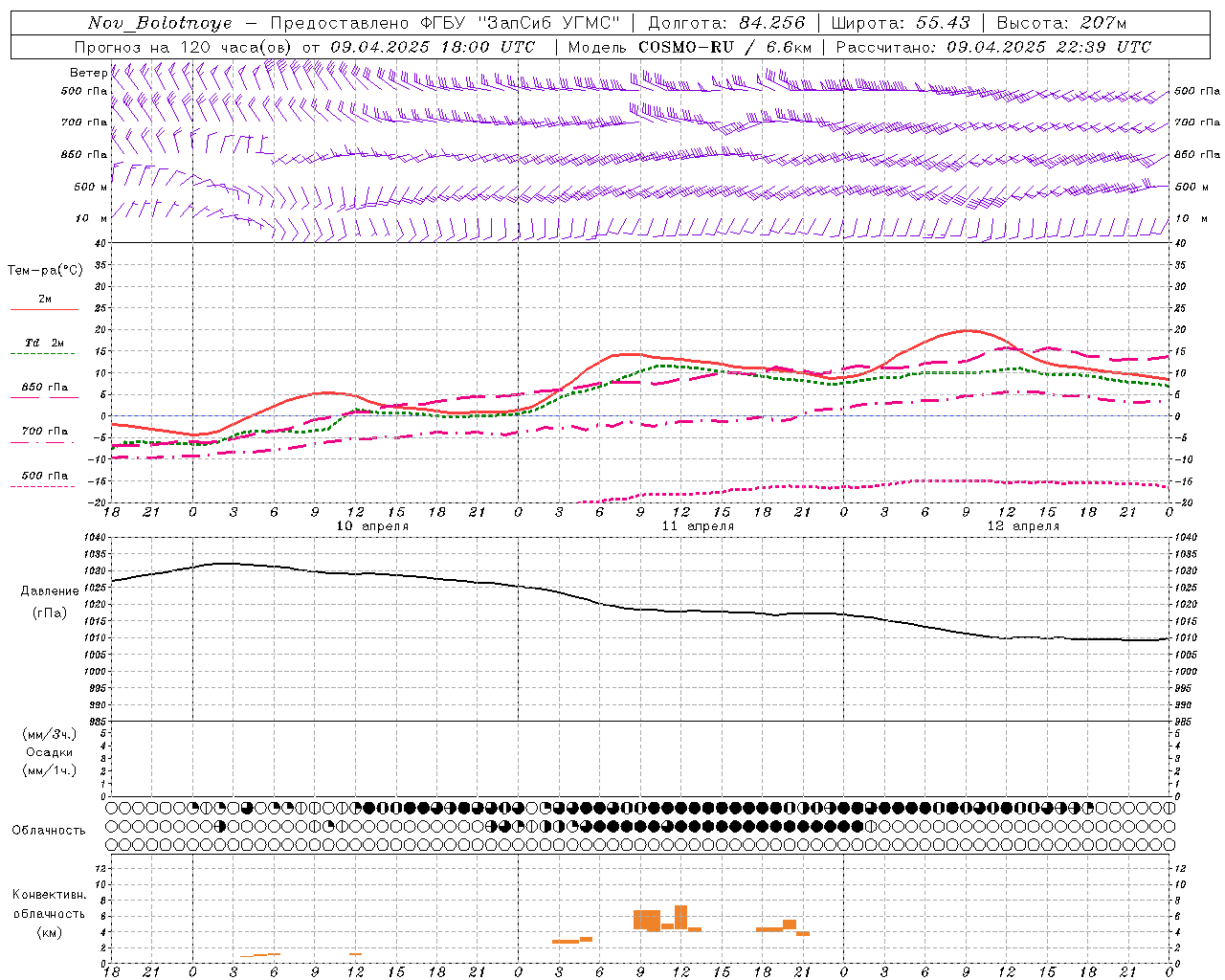Click the red 2m temperature curve peak on 12 April
Image resolution: width=1225 pixels, height=980 pixels.
(x=967, y=330)
